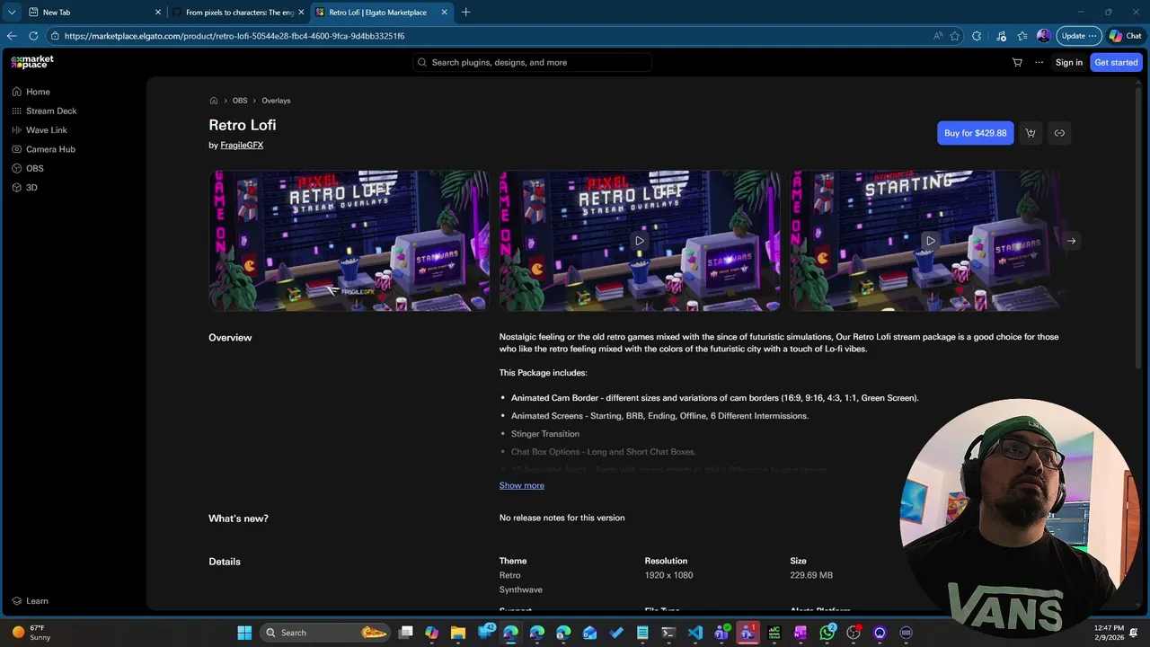Screen dimensions: 1150x647
Task: Open the OBS breadcrumb link
Action: pos(240,101)
